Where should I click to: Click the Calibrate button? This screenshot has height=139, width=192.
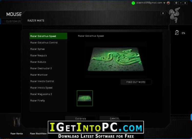pyautogui.click(x=81, y=119)
